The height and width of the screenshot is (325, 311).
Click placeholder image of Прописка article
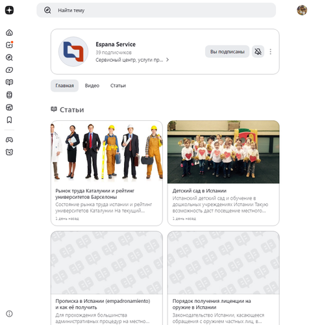pos(106,263)
